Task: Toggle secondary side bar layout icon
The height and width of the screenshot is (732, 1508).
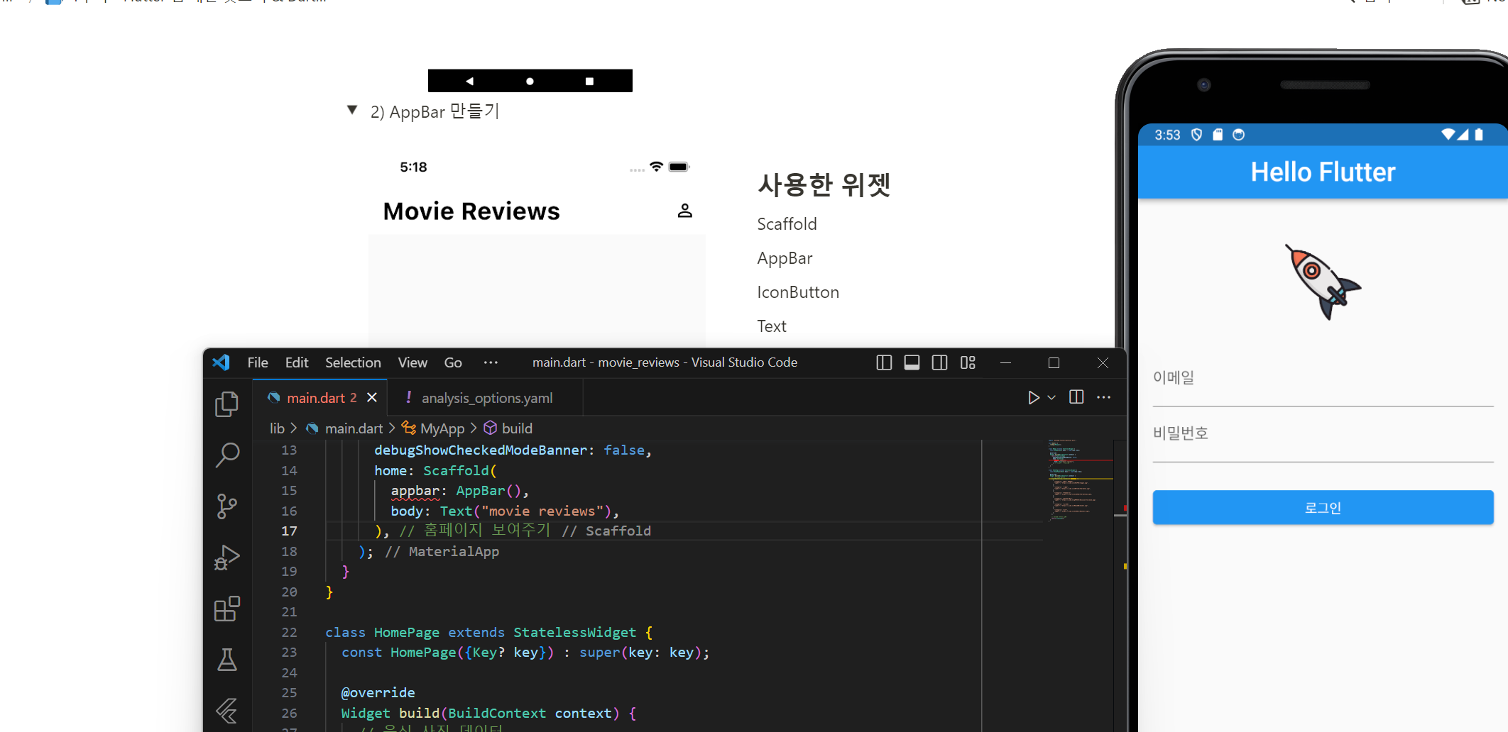Action: (x=939, y=362)
